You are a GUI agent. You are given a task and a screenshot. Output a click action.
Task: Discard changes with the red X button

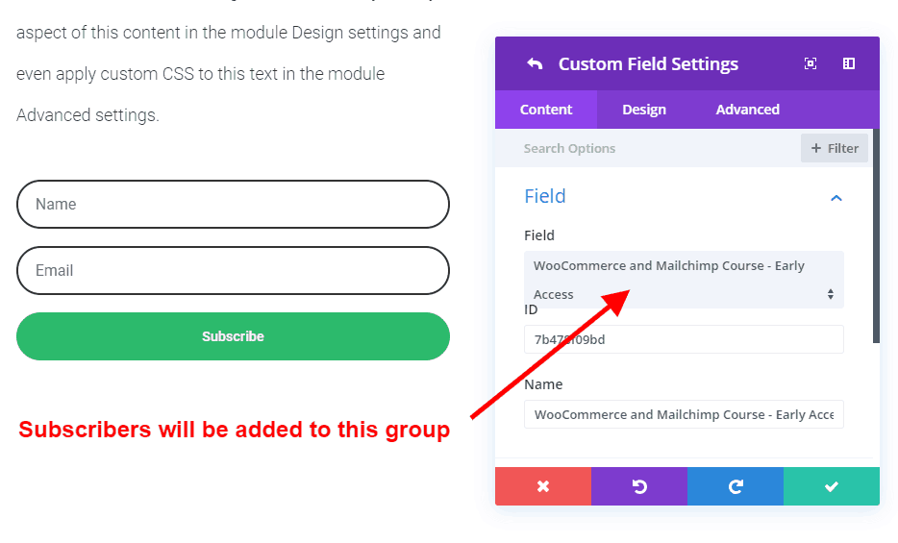click(543, 486)
